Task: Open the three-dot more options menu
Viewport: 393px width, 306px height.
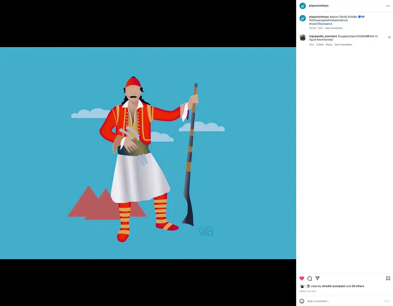Action: pos(388,6)
